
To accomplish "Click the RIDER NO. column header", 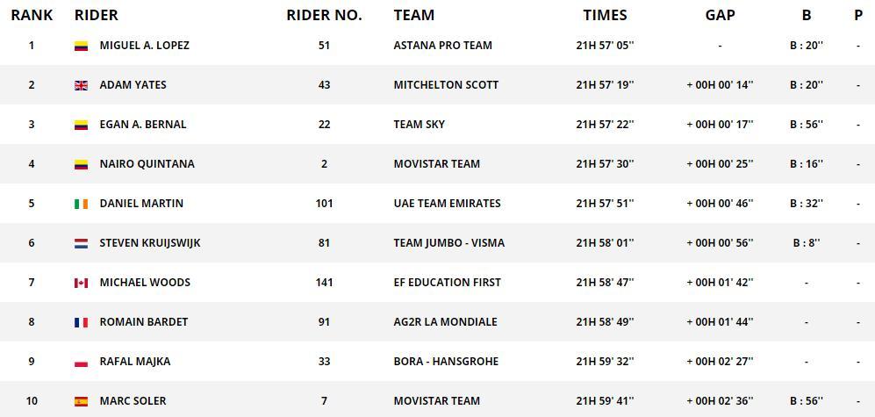I will (x=324, y=15).
